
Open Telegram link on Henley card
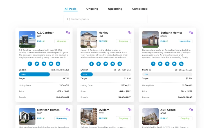[x=105, y=64]
